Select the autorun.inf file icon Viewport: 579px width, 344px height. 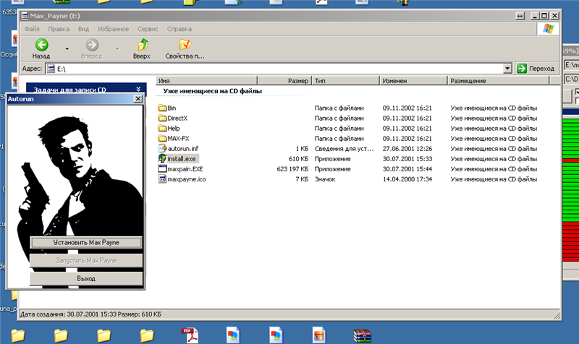(x=162, y=148)
